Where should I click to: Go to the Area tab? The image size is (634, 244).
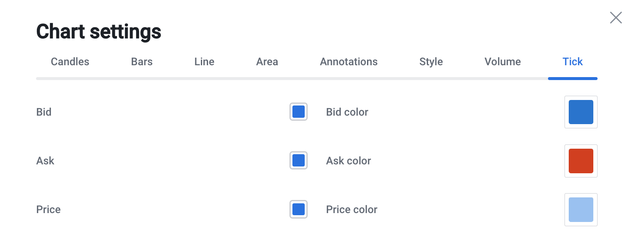267,62
